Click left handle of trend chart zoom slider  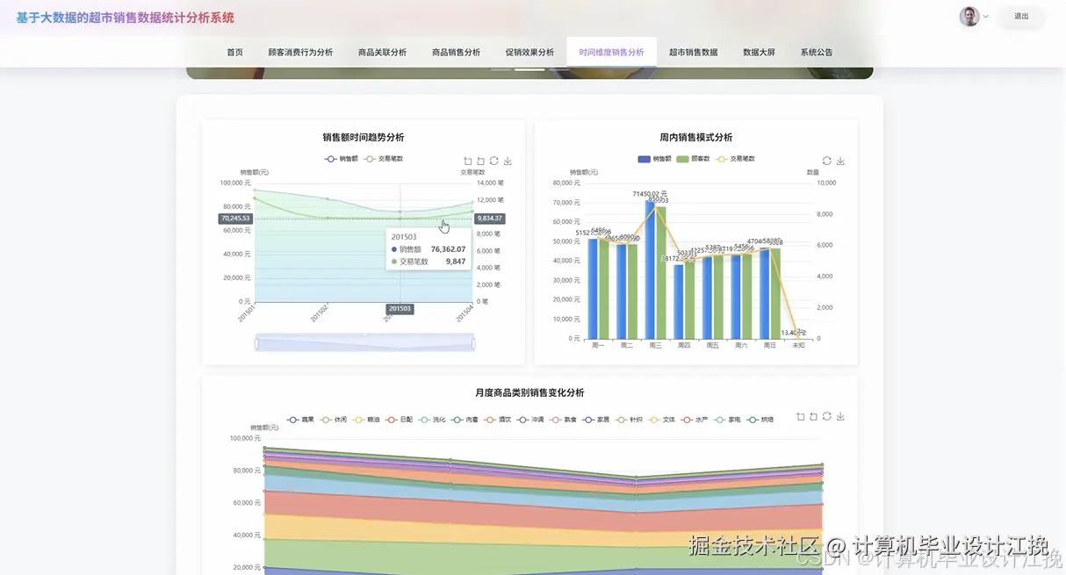256,343
